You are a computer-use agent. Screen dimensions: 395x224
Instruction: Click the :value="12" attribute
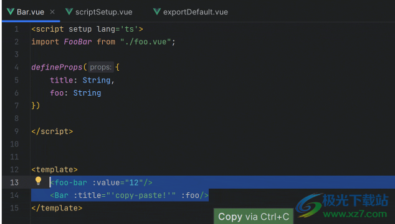(117, 182)
